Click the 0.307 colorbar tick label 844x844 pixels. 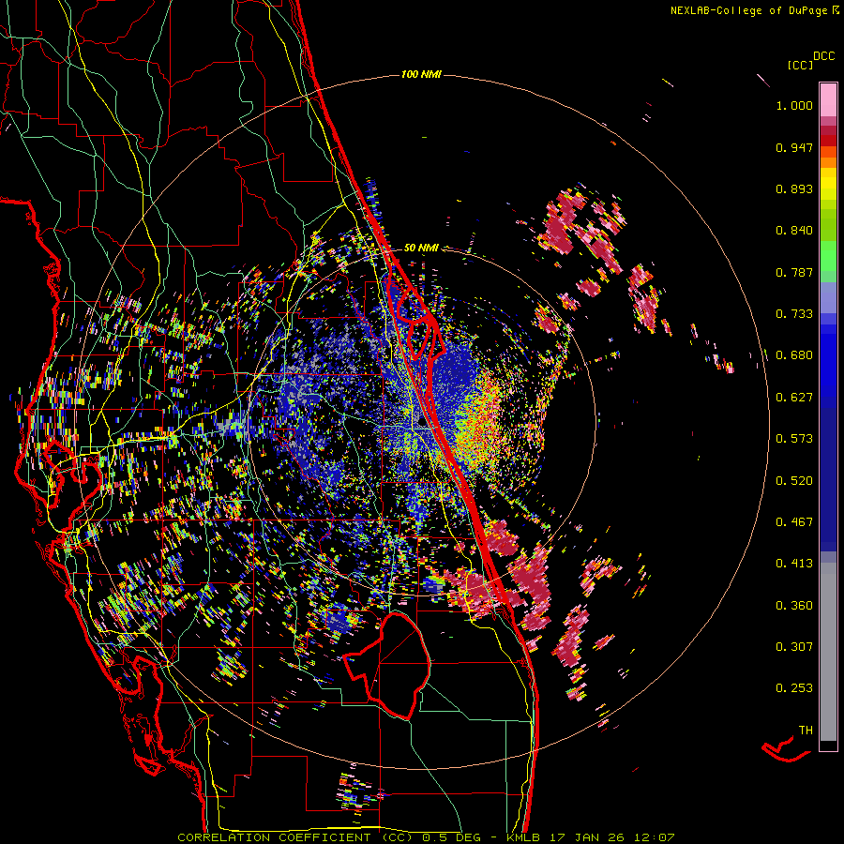794,647
